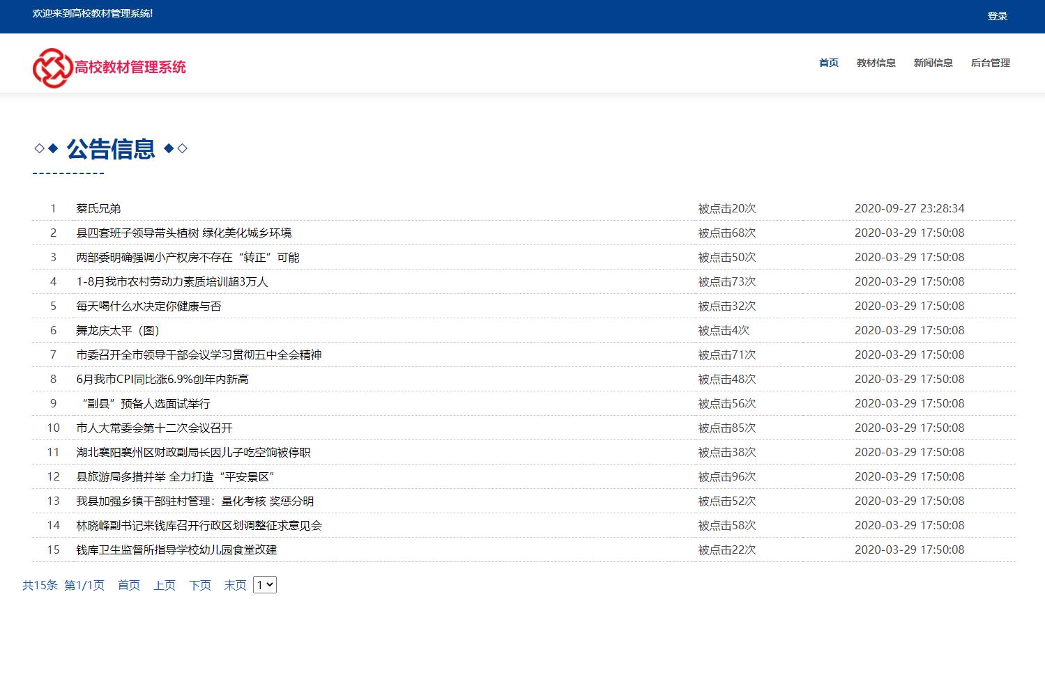Open 两部委明确强调小产权房不存在 "转正" 可能
1045x686 pixels.
pos(187,257)
